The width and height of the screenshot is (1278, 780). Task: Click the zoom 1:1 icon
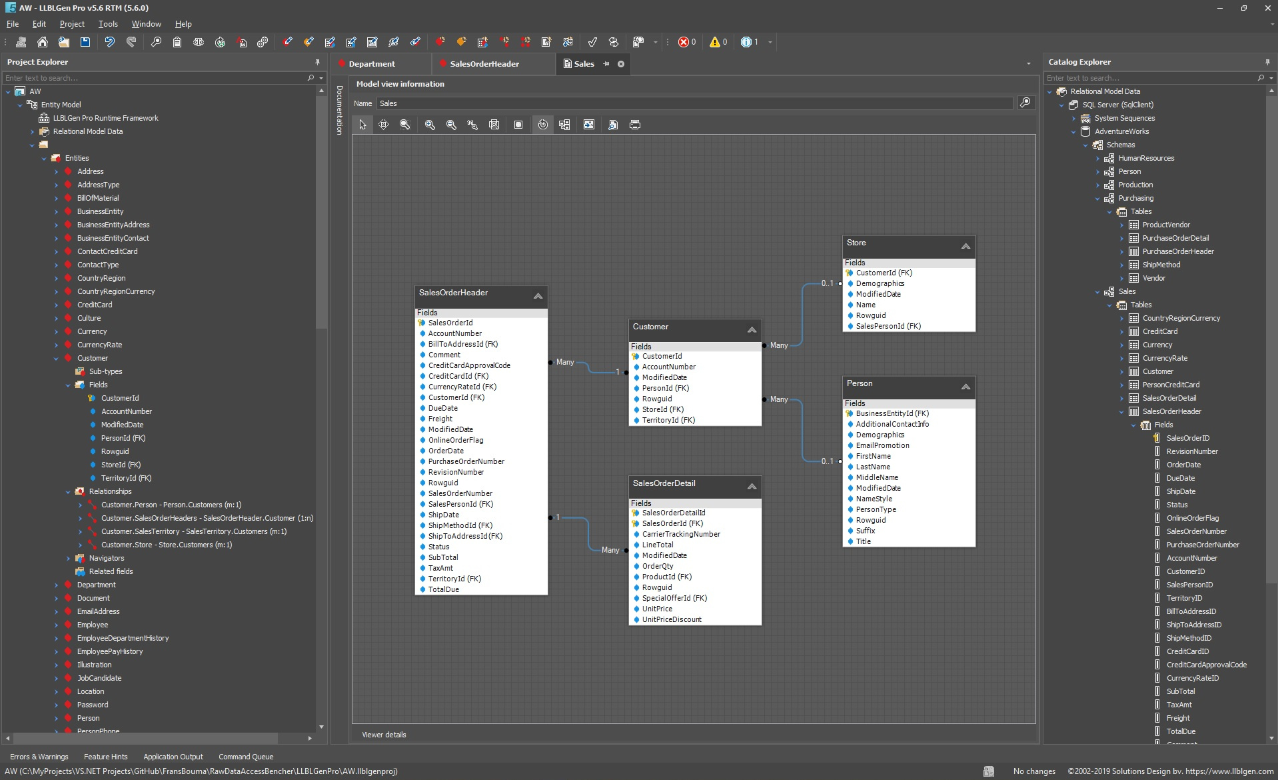(x=472, y=125)
